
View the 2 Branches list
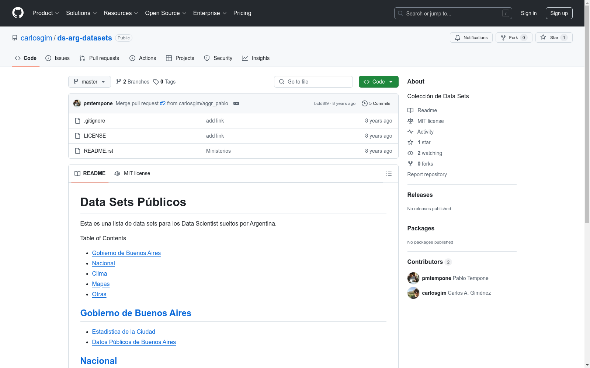click(133, 82)
